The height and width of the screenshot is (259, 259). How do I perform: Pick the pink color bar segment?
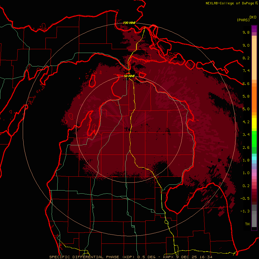[x=254, y=174]
